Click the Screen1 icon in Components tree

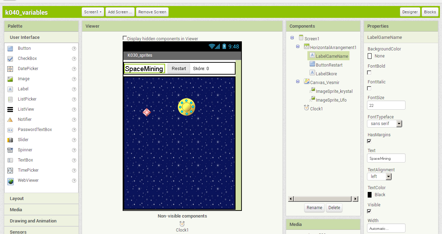click(301, 37)
